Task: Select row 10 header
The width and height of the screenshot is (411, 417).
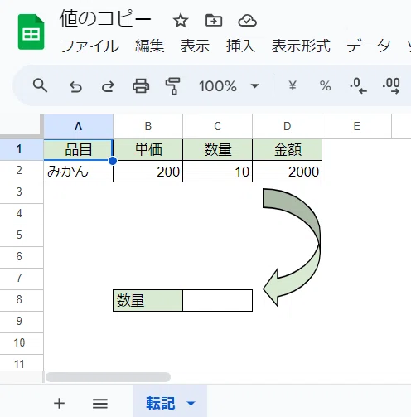Action: [22, 343]
